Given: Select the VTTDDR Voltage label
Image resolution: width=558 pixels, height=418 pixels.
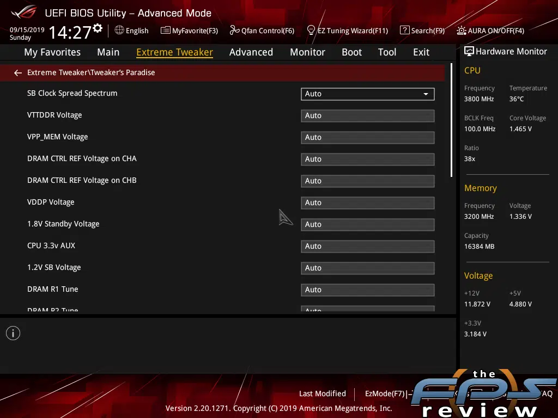Looking at the screenshot, I should click(54, 115).
